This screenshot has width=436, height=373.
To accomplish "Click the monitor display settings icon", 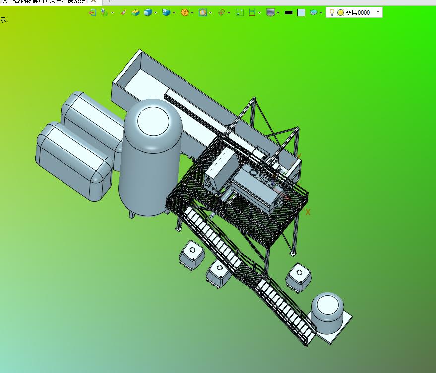I will [x=270, y=12].
